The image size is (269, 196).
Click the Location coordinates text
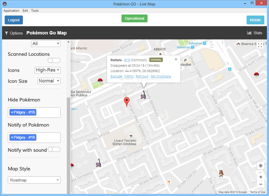[x=135, y=71]
